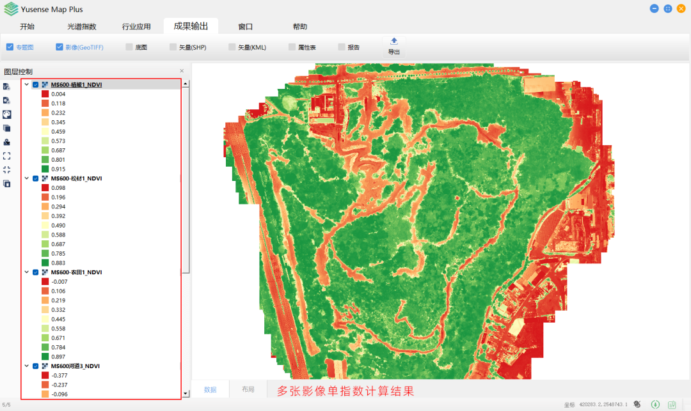Switch to the 行业应用 ribbon tab

click(x=136, y=27)
